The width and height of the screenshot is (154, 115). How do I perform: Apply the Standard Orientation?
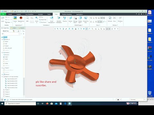[59, 19]
